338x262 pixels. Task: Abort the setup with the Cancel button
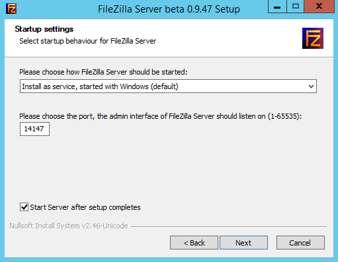(x=300, y=243)
